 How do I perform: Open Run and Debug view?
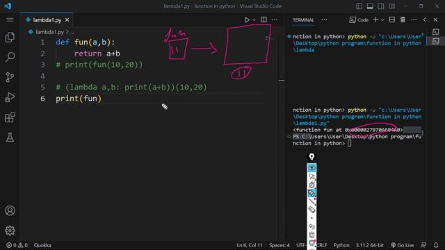(10, 97)
